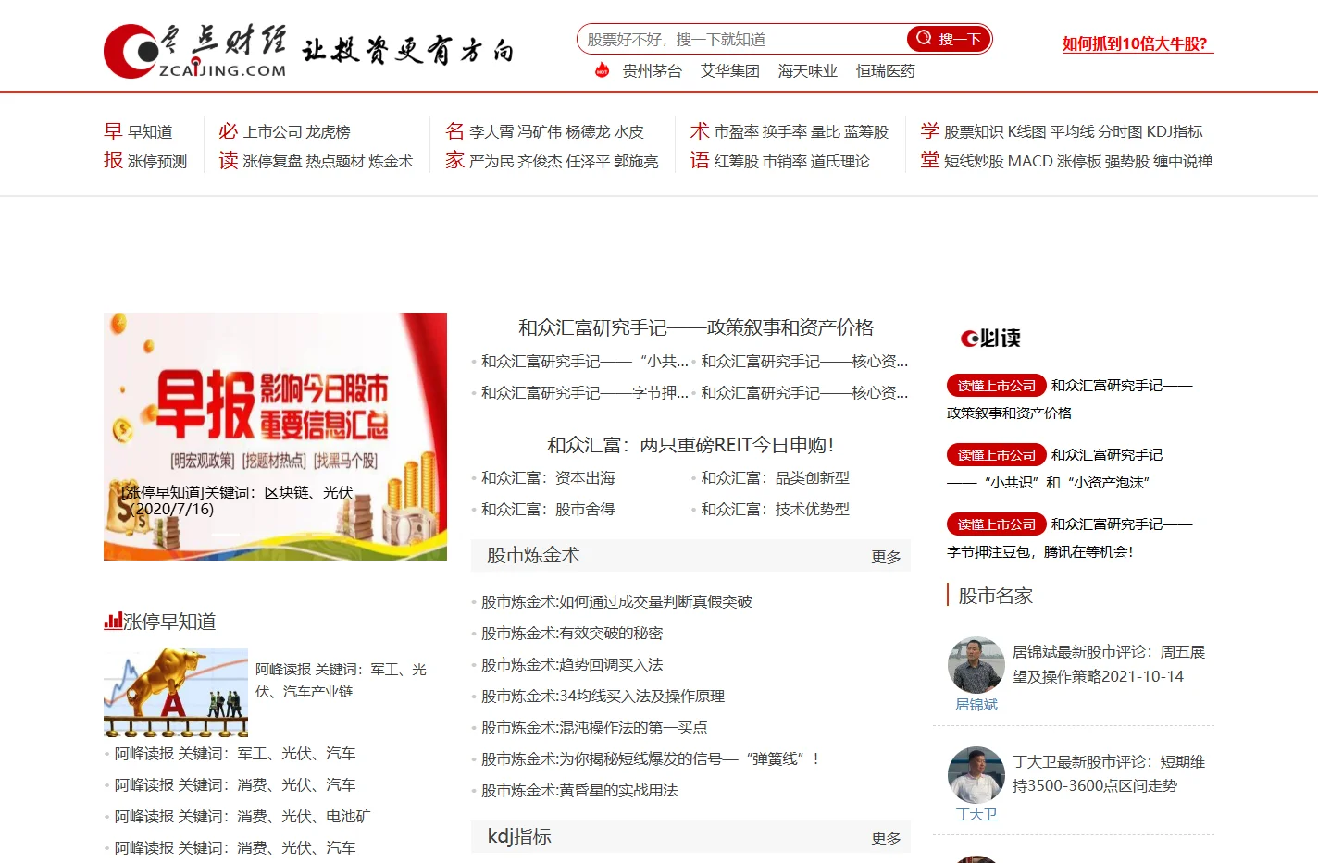The image size is (1318, 863).
Task: Click the 必读 section logo icon
Action: (x=990, y=338)
